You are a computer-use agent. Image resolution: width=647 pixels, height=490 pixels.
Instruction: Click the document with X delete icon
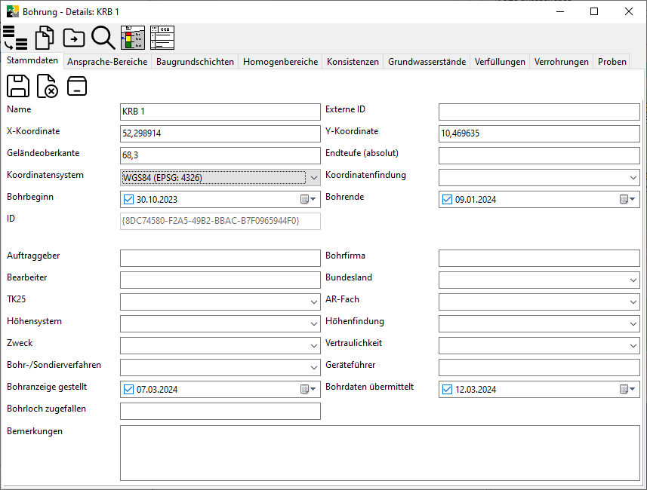point(47,86)
